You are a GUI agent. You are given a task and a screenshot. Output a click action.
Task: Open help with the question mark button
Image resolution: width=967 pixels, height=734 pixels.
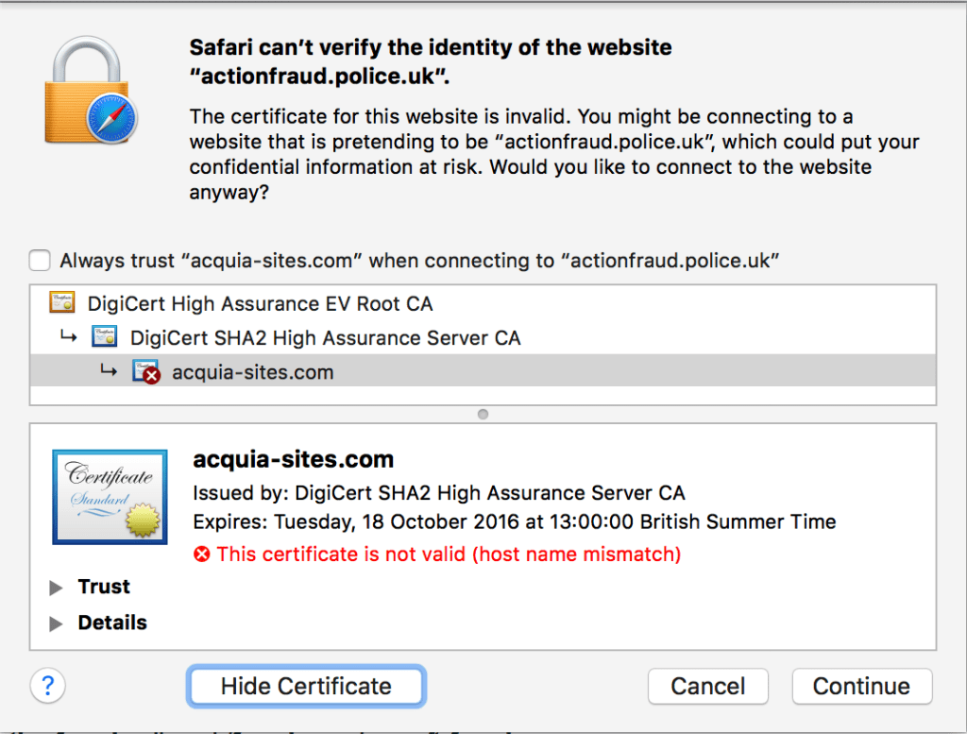pos(47,685)
